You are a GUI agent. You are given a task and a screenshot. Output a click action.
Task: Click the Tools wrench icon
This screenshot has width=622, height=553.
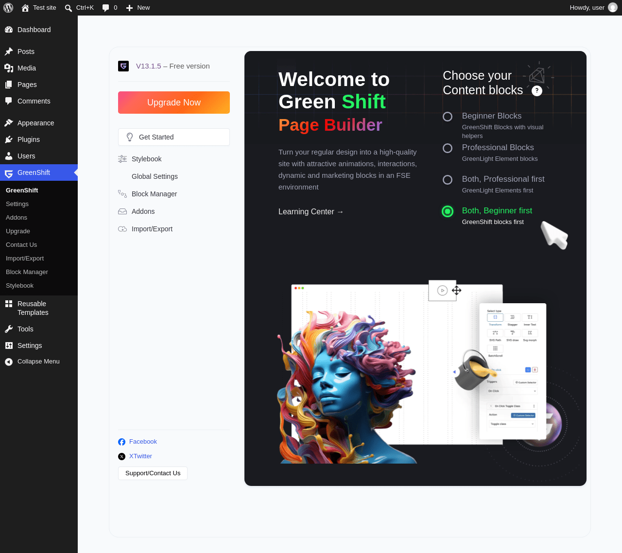coord(9,329)
